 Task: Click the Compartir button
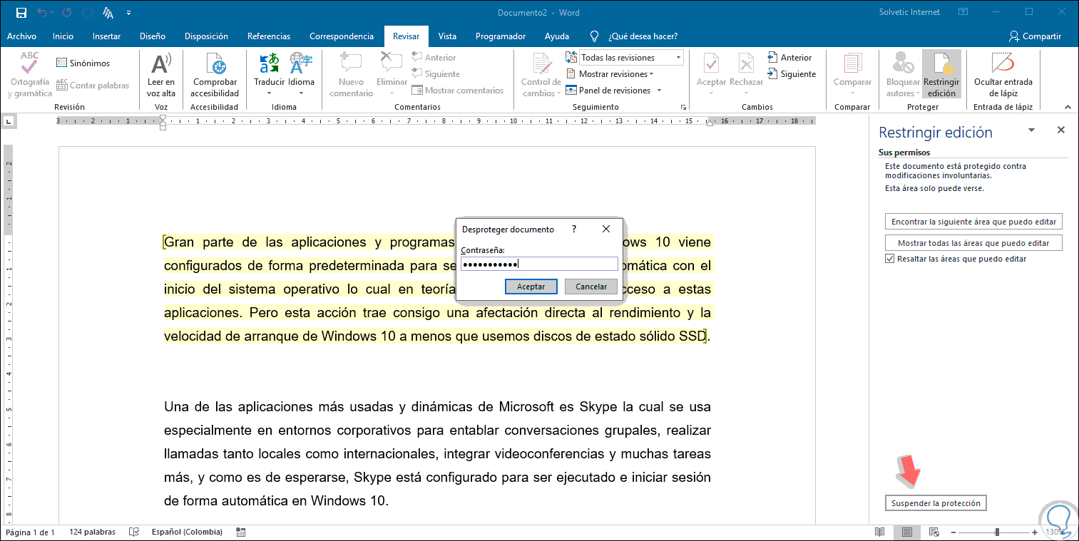point(1035,36)
